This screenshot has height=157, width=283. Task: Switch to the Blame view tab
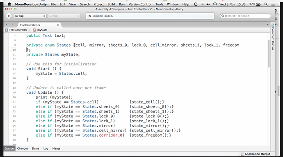35,148
